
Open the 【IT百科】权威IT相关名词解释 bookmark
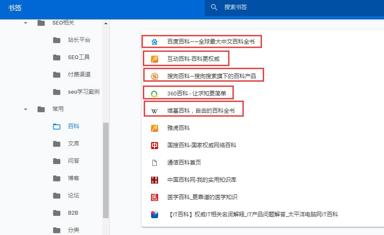[x=253, y=214]
